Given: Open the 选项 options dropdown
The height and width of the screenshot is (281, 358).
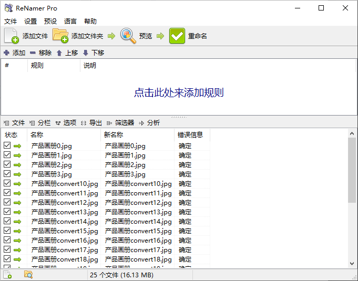Looking at the screenshot, I should pos(66,123).
